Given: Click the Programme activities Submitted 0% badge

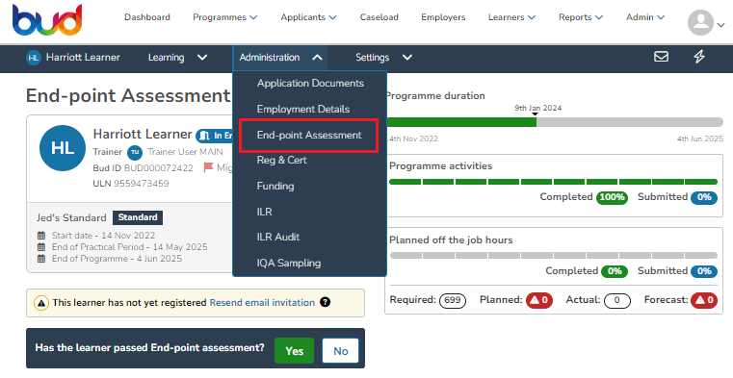Looking at the screenshot, I should 704,197.
